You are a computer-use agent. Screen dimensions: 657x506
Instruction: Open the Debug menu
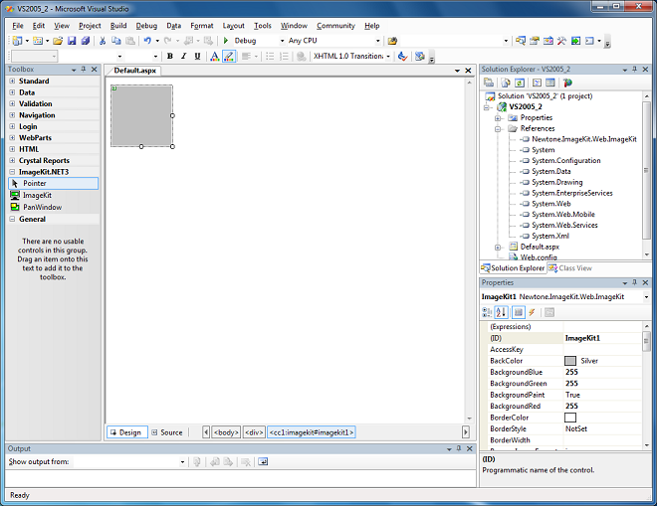click(x=146, y=26)
